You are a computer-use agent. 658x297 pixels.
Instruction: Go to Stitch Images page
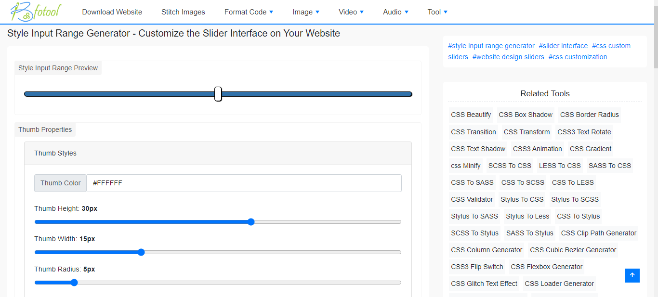pyautogui.click(x=183, y=12)
